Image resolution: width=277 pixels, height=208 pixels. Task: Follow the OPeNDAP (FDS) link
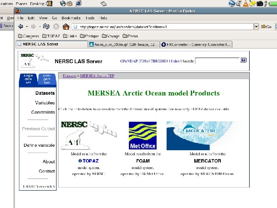pos(134,61)
